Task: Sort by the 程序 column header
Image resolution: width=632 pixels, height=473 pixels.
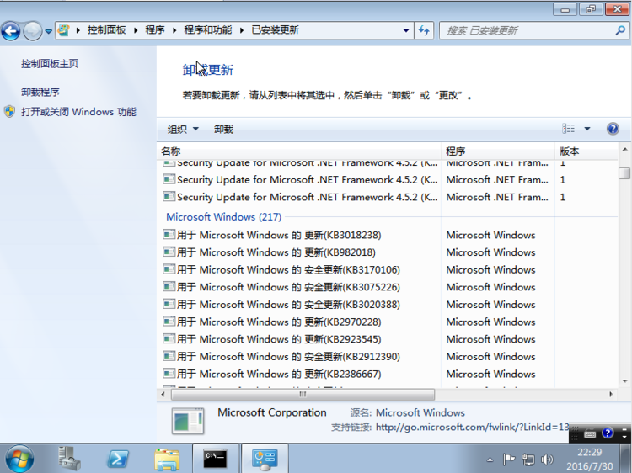Action: click(x=498, y=151)
